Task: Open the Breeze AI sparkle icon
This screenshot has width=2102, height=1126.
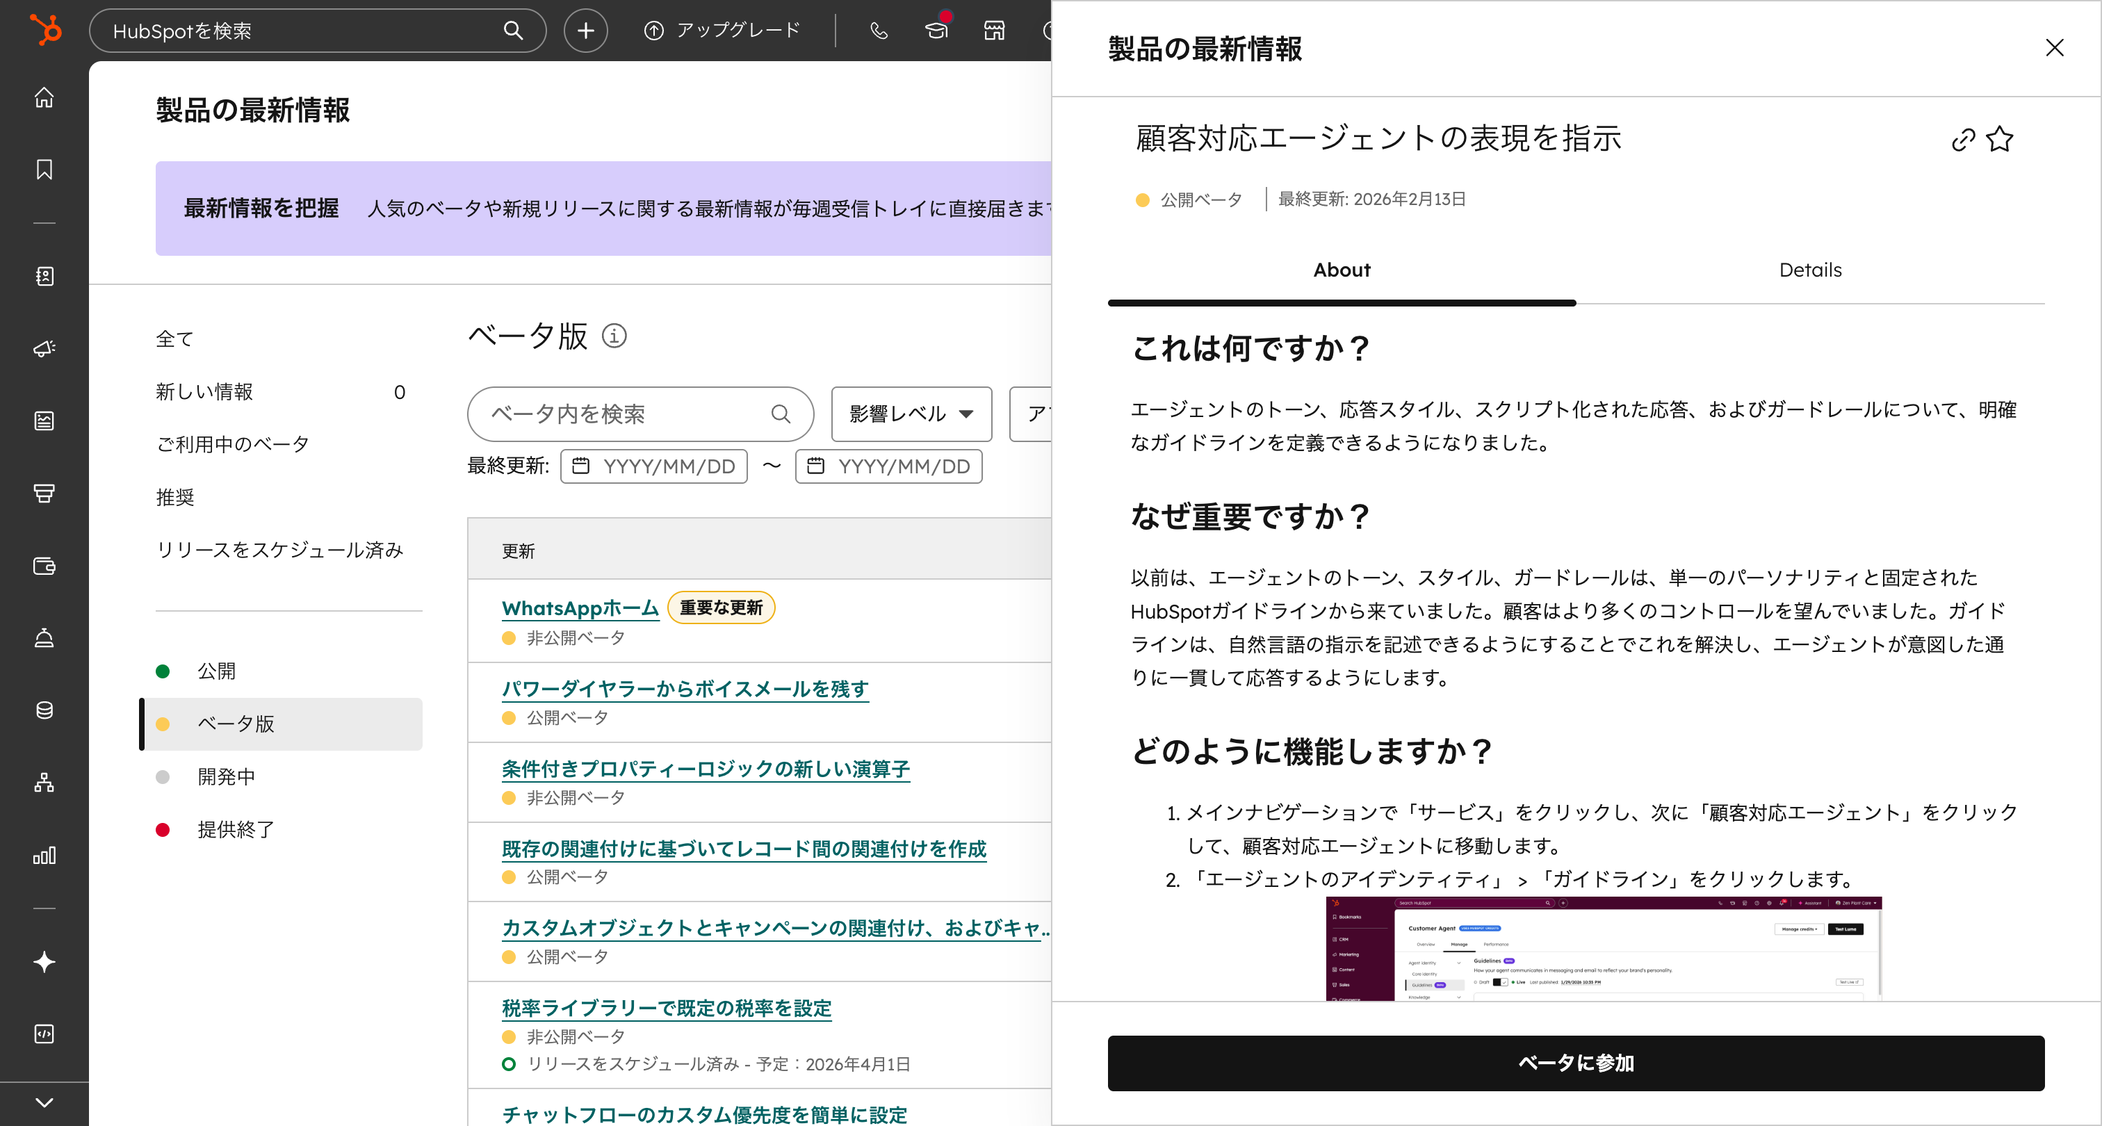Action: (44, 962)
